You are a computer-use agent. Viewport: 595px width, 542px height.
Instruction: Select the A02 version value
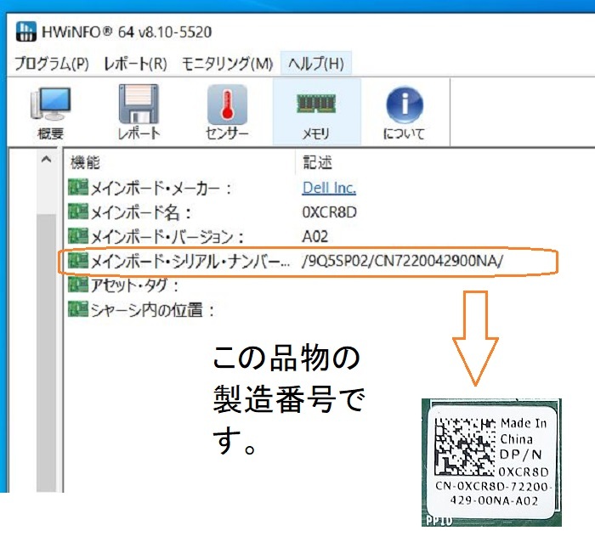[315, 237]
